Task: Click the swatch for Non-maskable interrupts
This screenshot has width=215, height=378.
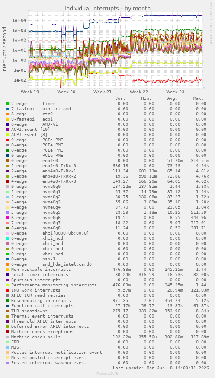Action: [x=7, y=270]
